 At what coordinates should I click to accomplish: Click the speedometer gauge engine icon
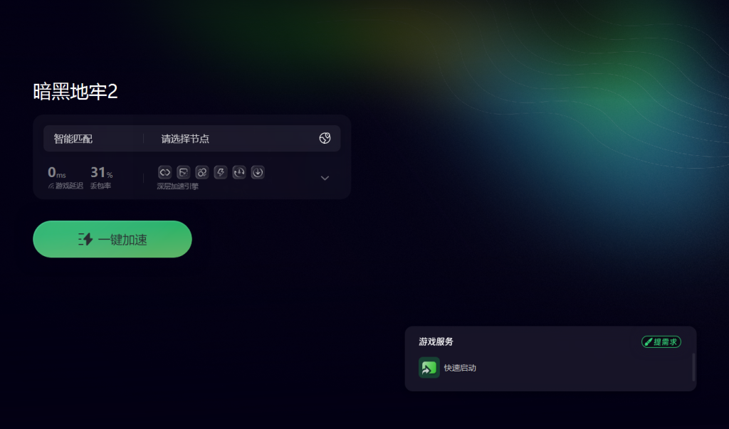click(x=239, y=172)
